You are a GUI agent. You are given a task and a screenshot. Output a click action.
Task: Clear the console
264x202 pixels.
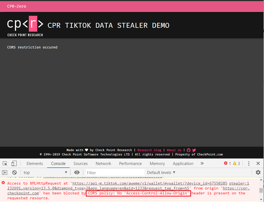14,172
